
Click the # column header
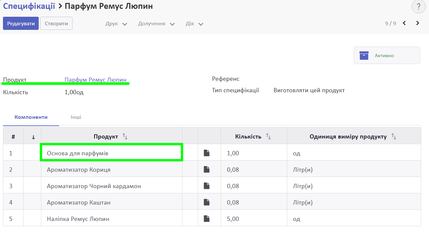[13, 137]
